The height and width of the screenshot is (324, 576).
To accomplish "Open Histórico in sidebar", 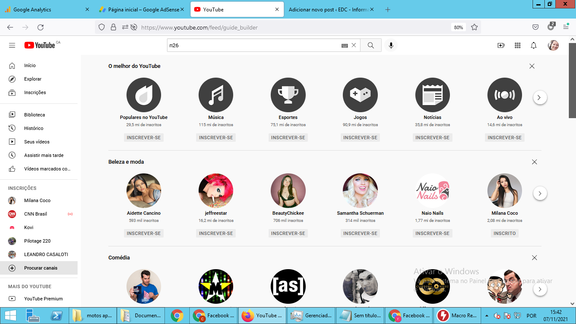I will 39,128.
